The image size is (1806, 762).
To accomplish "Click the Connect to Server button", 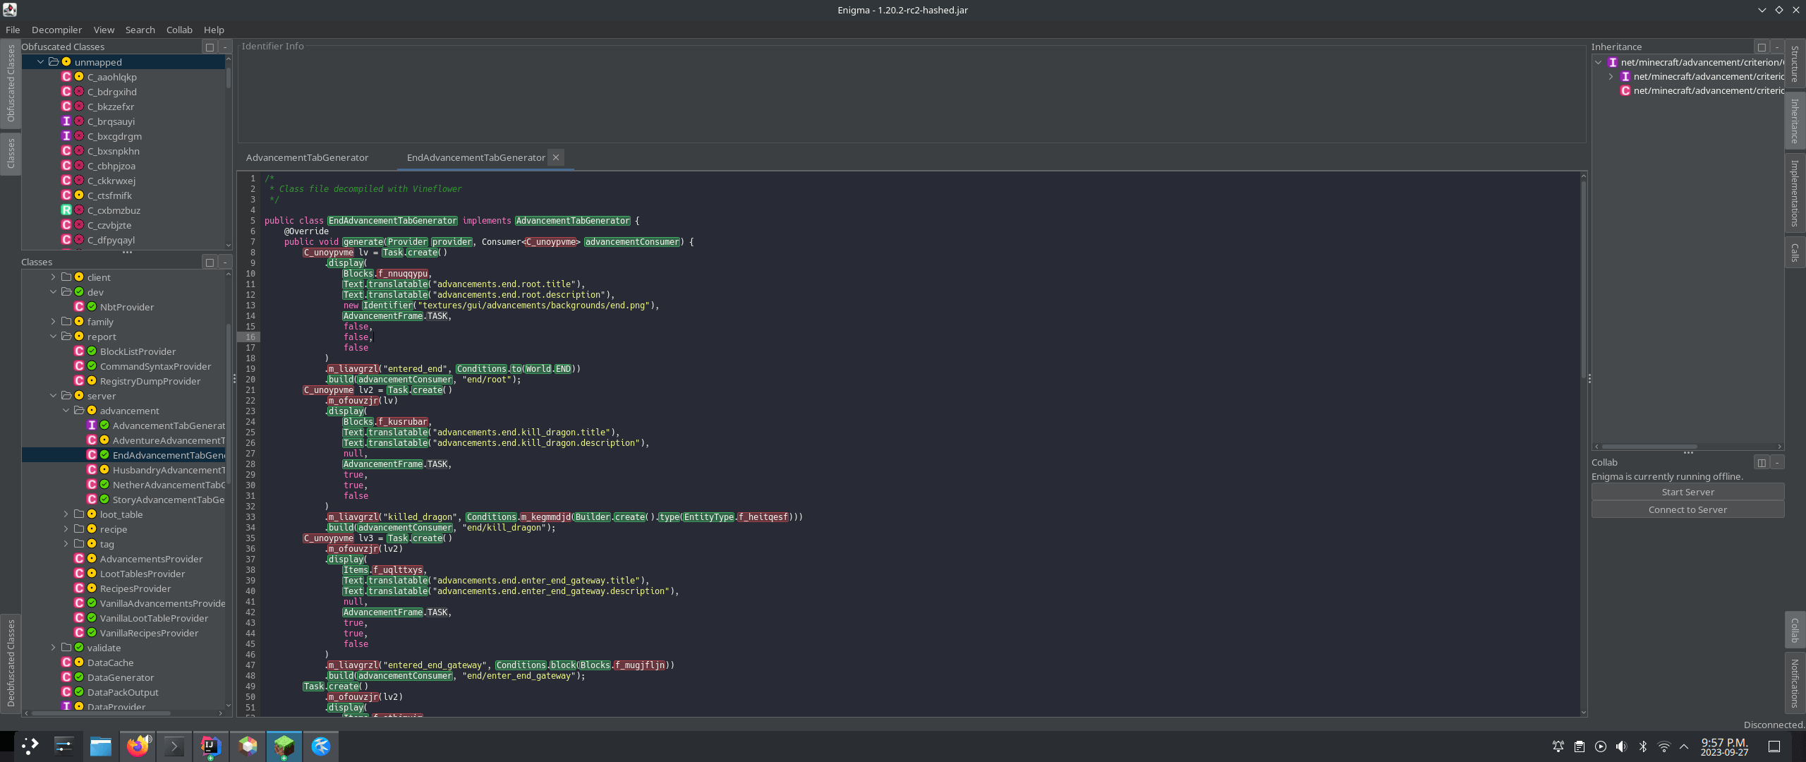I will (1686, 509).
